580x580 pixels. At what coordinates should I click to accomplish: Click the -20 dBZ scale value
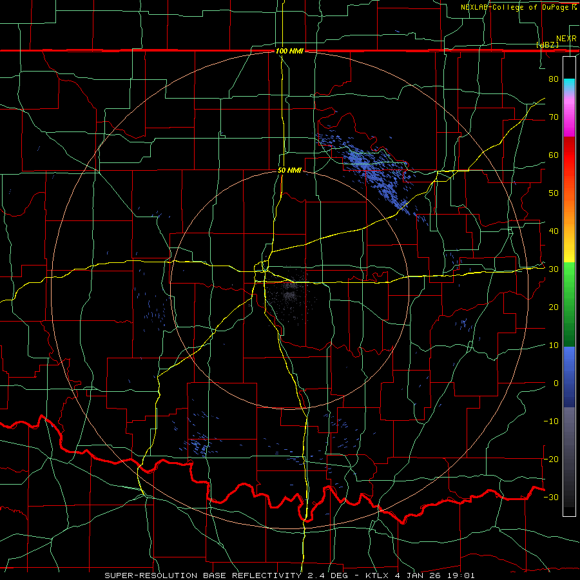551,459
